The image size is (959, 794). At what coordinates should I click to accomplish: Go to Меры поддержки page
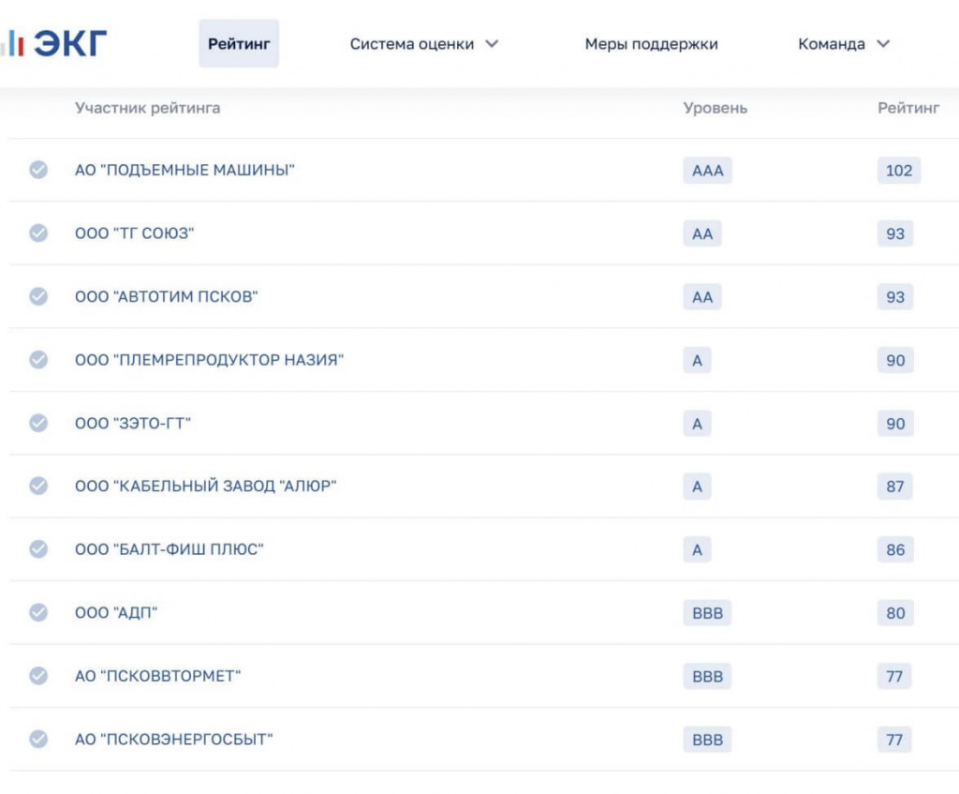point(652,44)
